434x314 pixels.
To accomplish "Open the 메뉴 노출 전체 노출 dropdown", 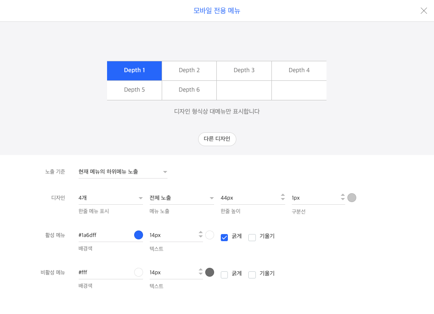I will [x=182, y=198].
